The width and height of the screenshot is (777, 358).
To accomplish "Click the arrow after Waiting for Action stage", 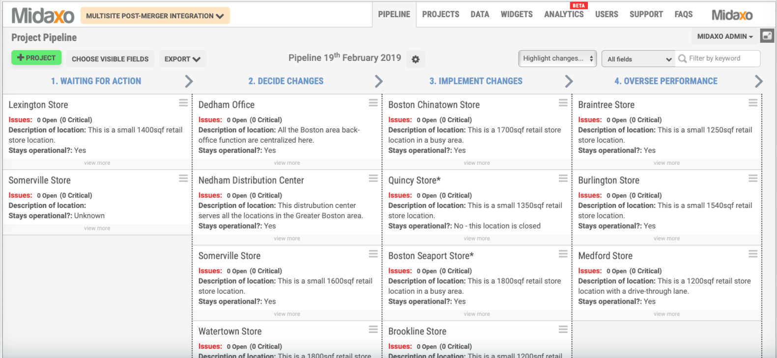I will 189,81.
